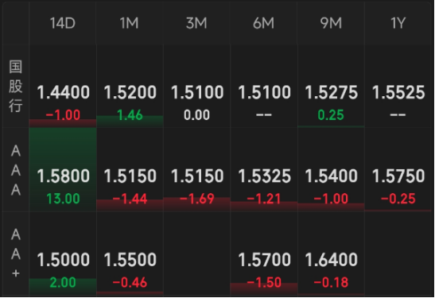Select the 国股行 row label
The width and height of the screenshot is (435, 298).
[x=16, y=86]
